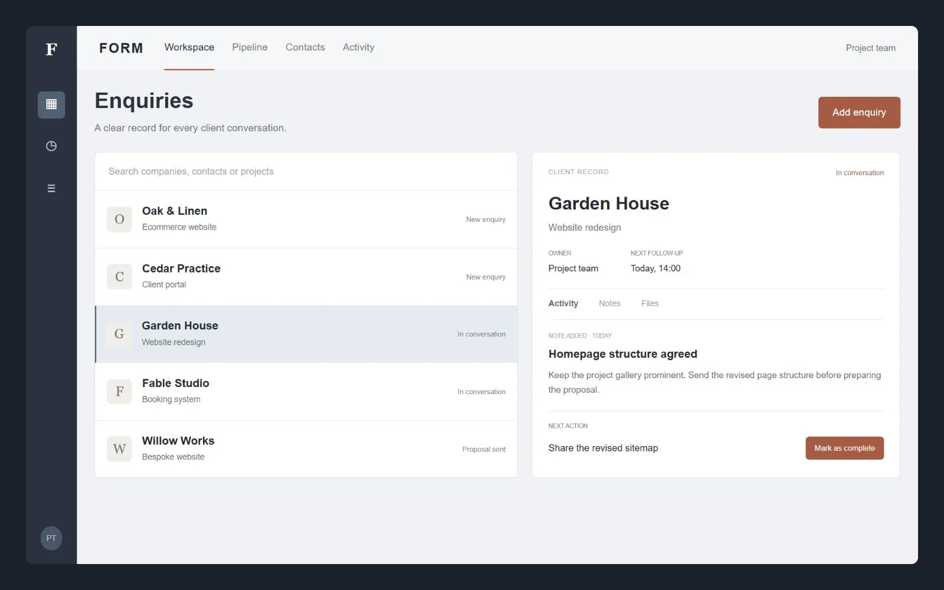Screen dimensions: 944x590
Task: Click the O avatar for Oak & Linen
Action: [x=119, y=219]
